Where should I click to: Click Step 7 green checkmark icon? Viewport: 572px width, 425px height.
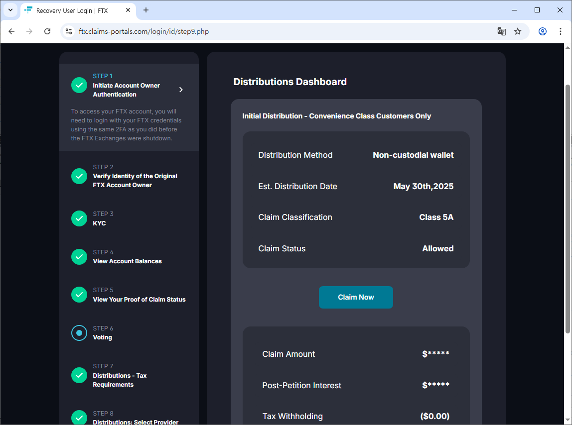pyautogui.click(x=79, y=375)
